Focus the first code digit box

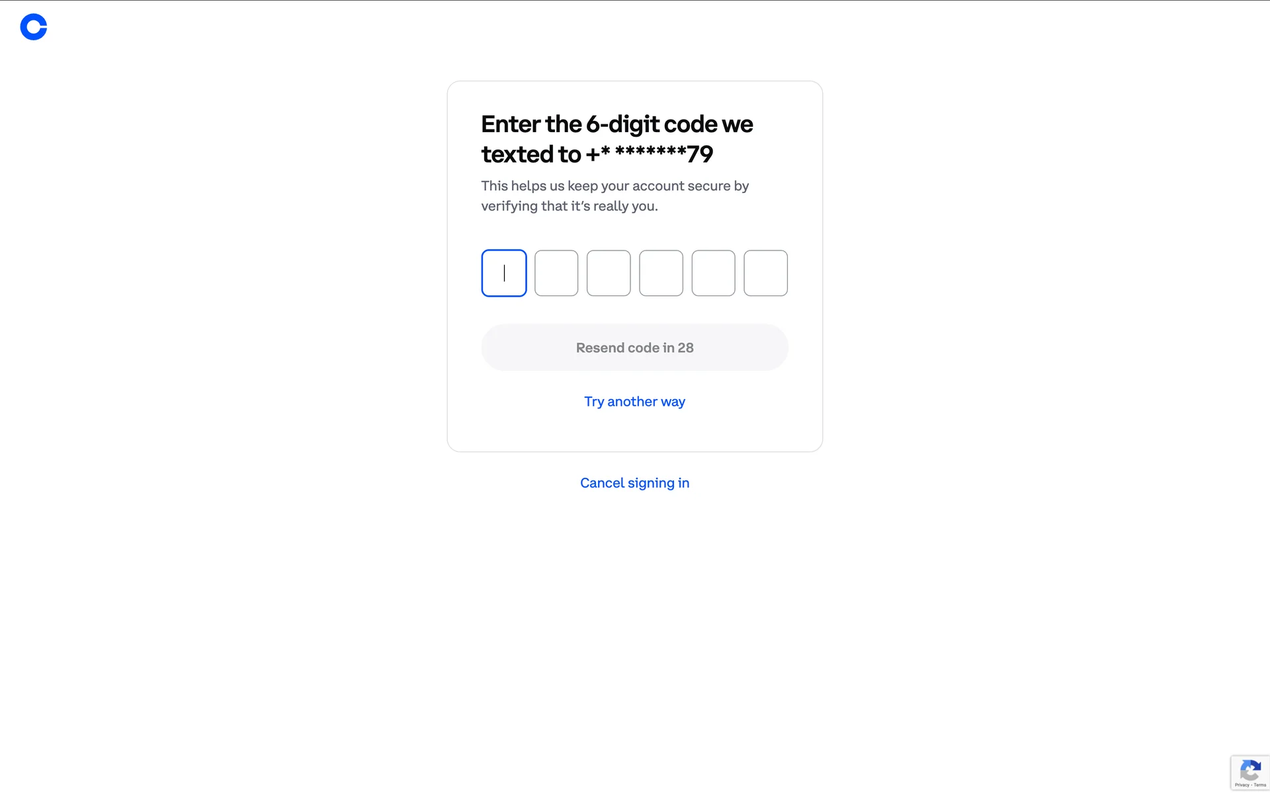point(504,273)
